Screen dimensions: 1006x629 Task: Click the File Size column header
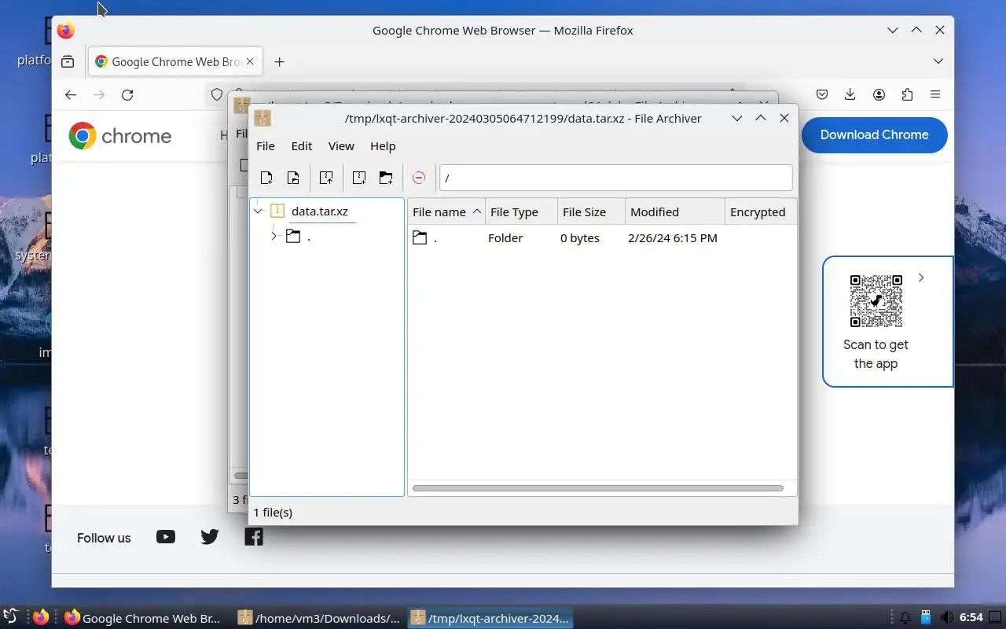pyautogui.click(x=591, y=212)
